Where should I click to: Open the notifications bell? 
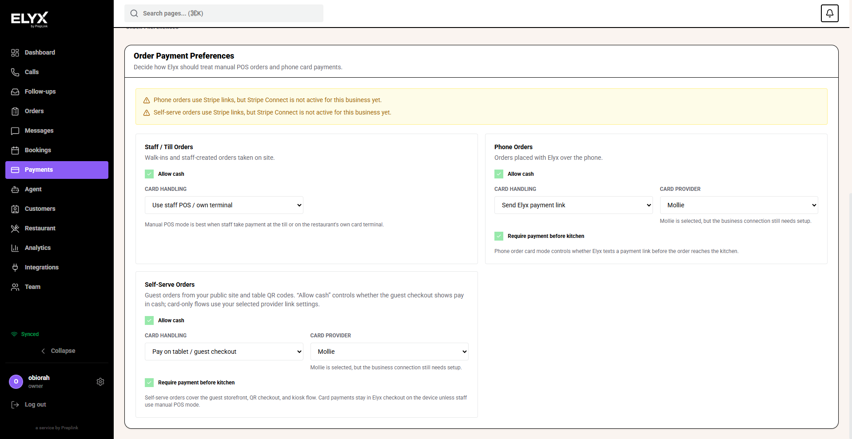[x=829, y=13]
